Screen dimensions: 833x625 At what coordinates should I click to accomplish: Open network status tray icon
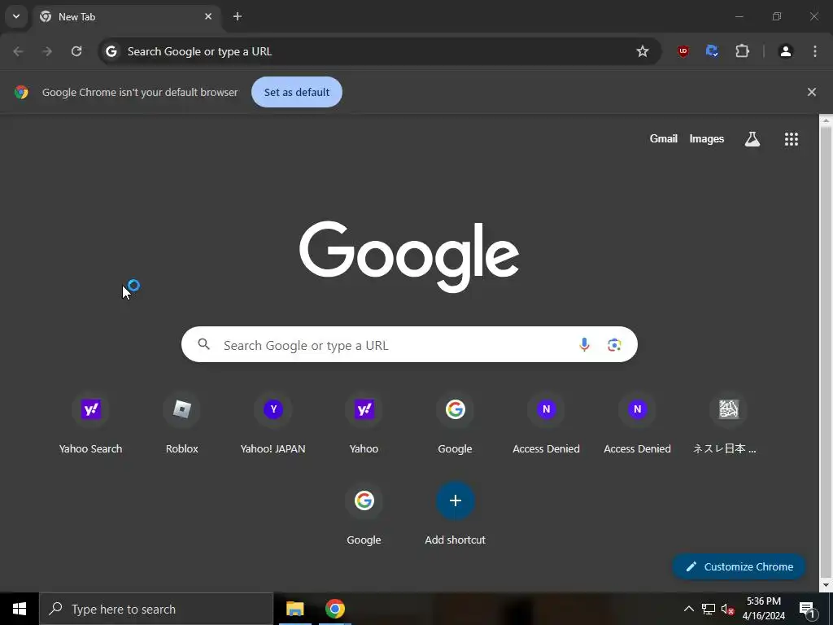(x=709, y=609)
